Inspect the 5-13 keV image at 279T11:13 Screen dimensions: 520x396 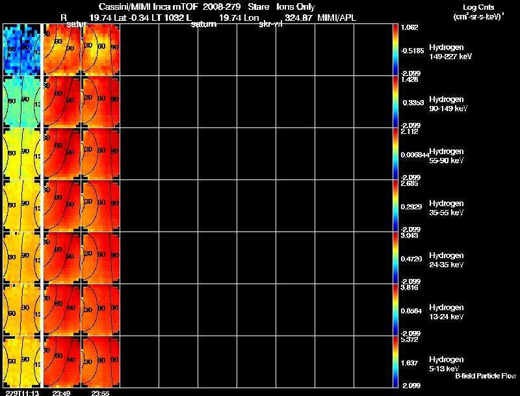click(x=22, y=362)
